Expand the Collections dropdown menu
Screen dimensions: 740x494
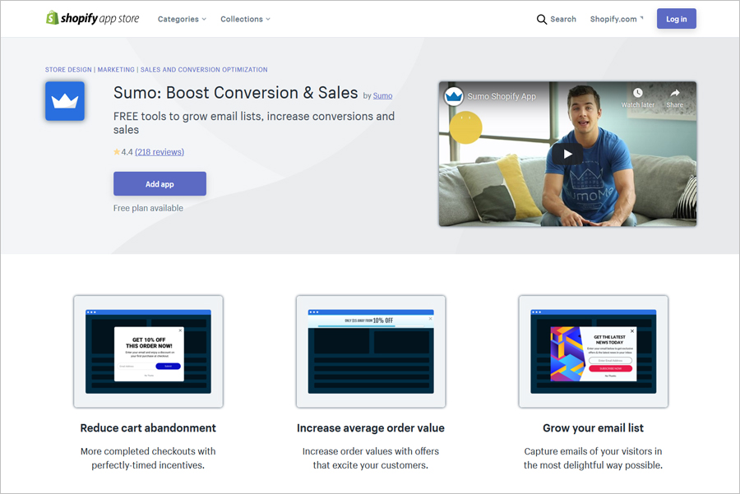pyautogui.click(x=245, y=19)
